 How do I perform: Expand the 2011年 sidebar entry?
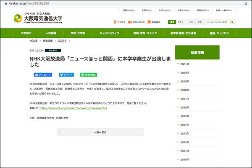click(x=197, y=151)
